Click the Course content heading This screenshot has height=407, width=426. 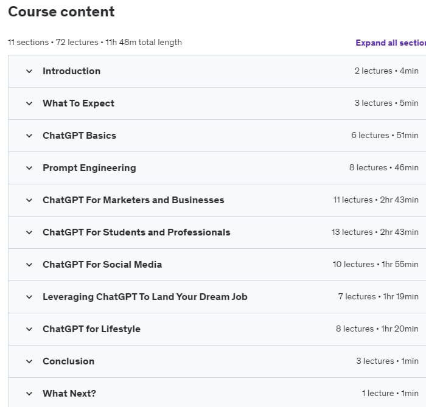point(61,12)
